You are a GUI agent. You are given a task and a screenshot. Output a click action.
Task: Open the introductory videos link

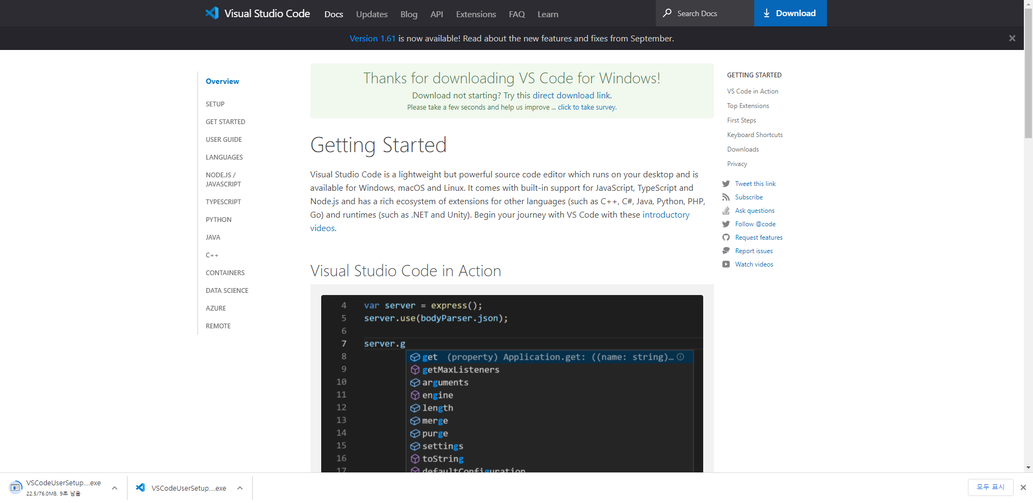tap(666, 214)
